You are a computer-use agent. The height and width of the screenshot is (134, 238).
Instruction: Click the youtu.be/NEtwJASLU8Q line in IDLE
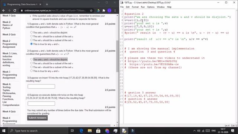coord(151,61)
